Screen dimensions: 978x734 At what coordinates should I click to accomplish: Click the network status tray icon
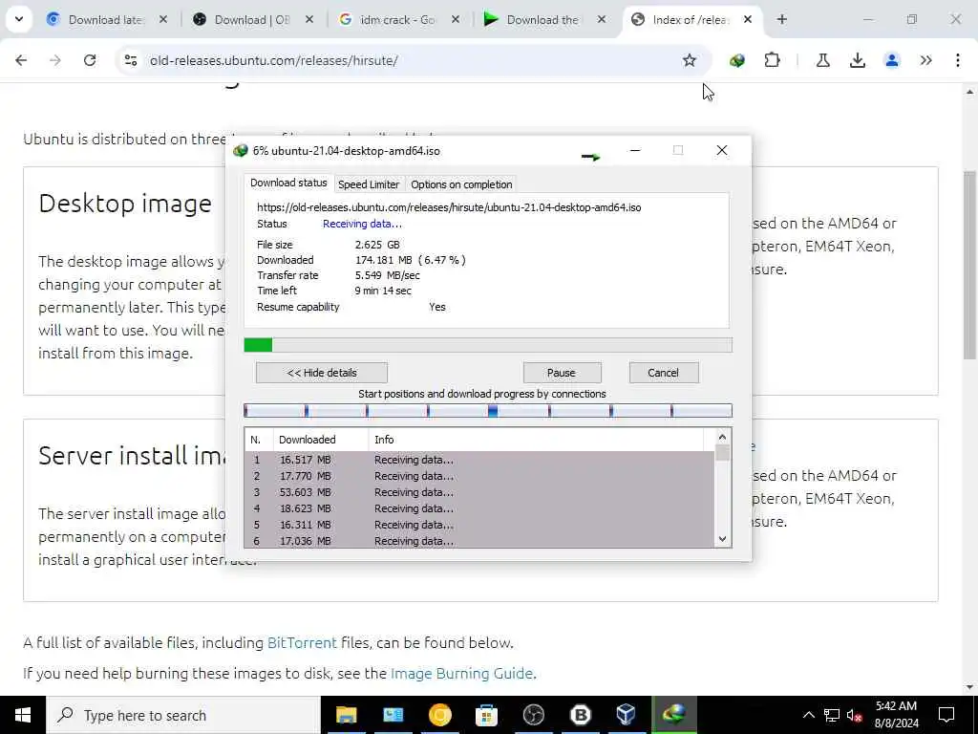[832, 715]
